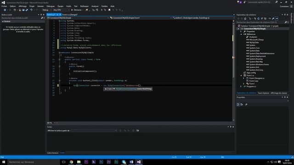Viewport: 294px width, 165px height.
Task: Select Form1.Designer.cs in Solution Explorer
Action: 257,78
